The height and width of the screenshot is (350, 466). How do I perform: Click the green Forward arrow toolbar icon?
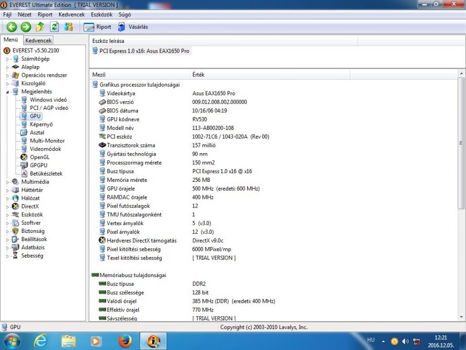pyautogui.click(x=26, y=27)
